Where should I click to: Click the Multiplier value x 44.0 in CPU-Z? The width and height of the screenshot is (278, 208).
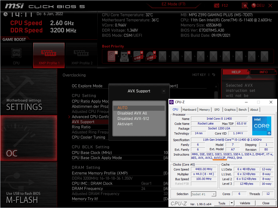tap(204, 174)
